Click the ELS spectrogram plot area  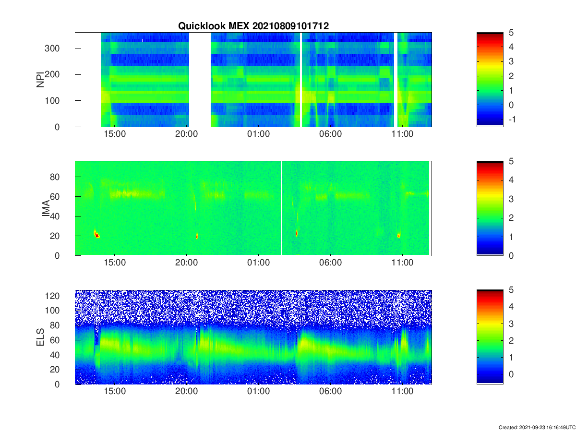(253, 337)
